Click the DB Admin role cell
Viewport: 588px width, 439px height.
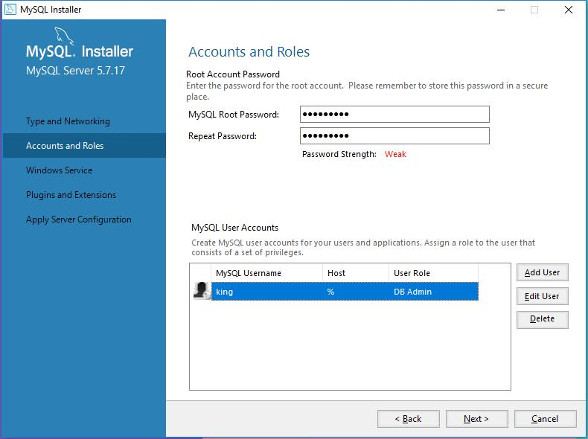(x=433, y=291)
